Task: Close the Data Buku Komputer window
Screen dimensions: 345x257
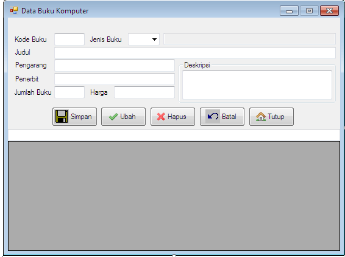Action: click(329, 11)
